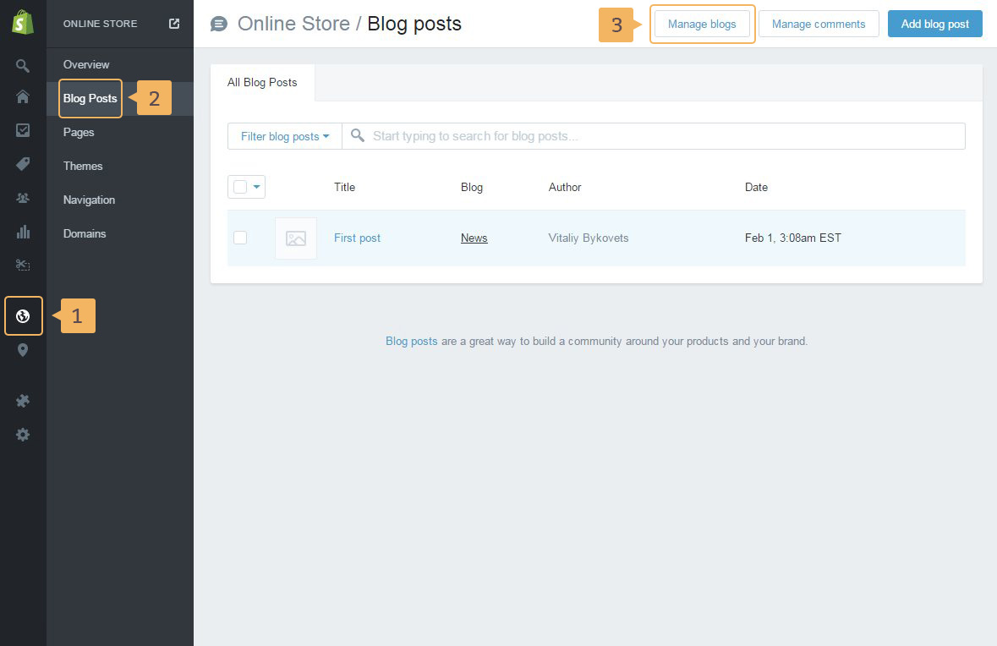Viewport: 997px width, 646px height.
Task: Check the select-all checkbox in table header
Action: tap(240, 187)
